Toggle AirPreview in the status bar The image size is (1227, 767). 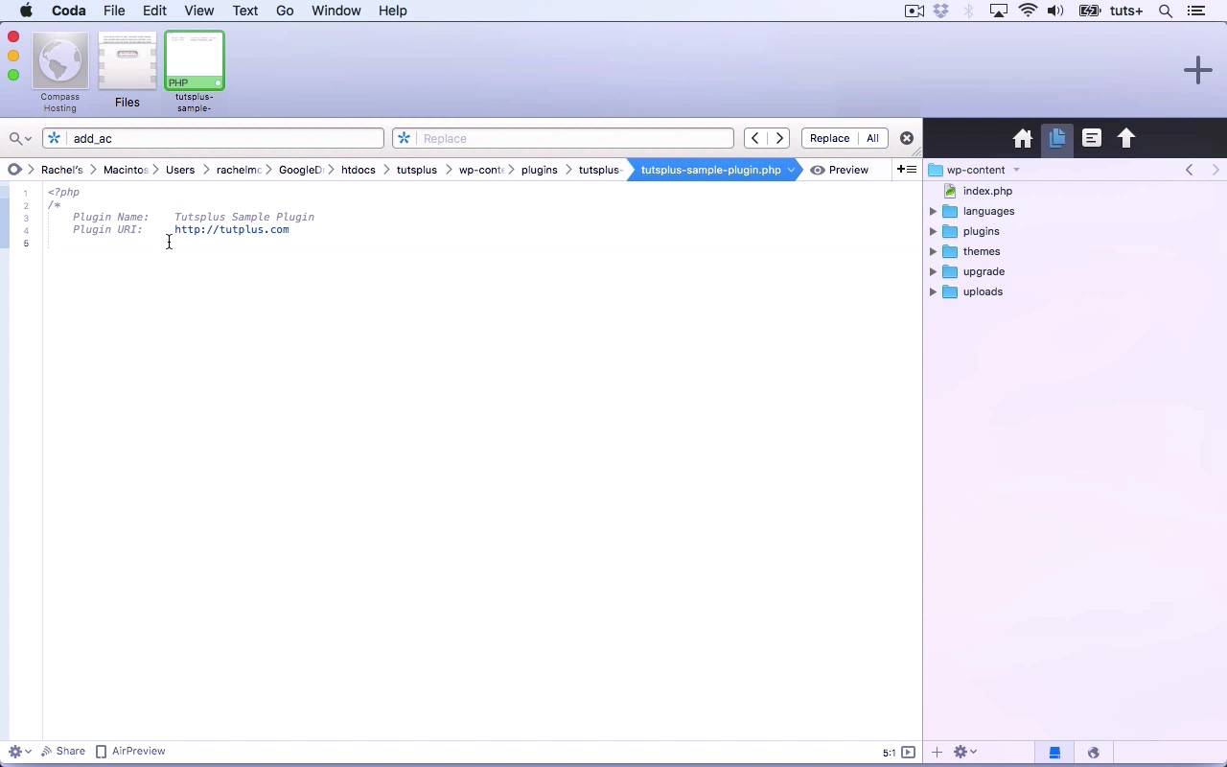130,752
